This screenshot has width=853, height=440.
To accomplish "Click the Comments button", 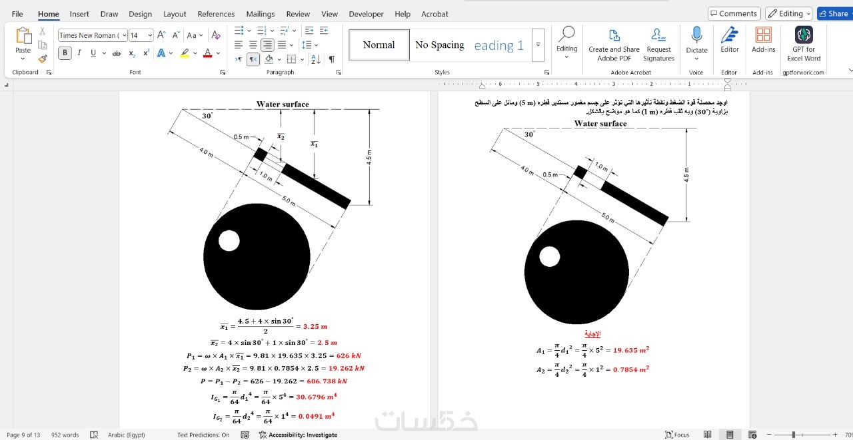I will point(734,13).
